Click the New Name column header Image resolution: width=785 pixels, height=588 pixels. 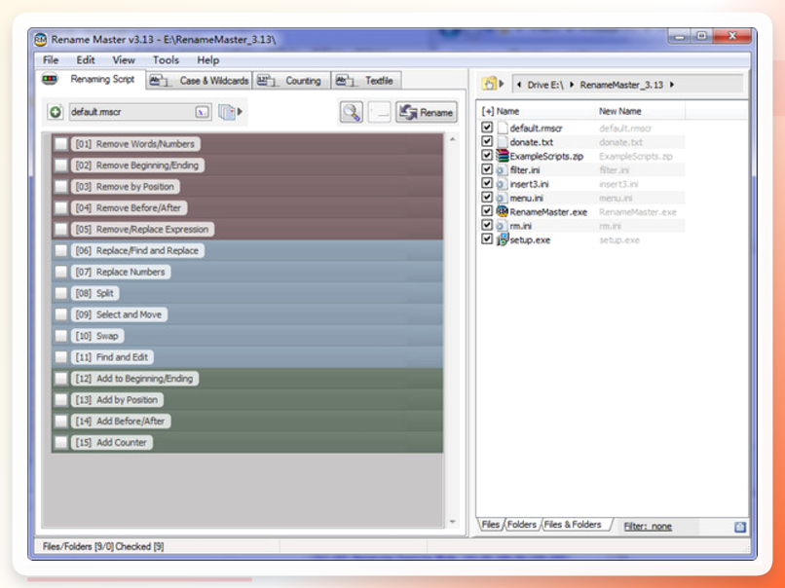tap(619, 111)
